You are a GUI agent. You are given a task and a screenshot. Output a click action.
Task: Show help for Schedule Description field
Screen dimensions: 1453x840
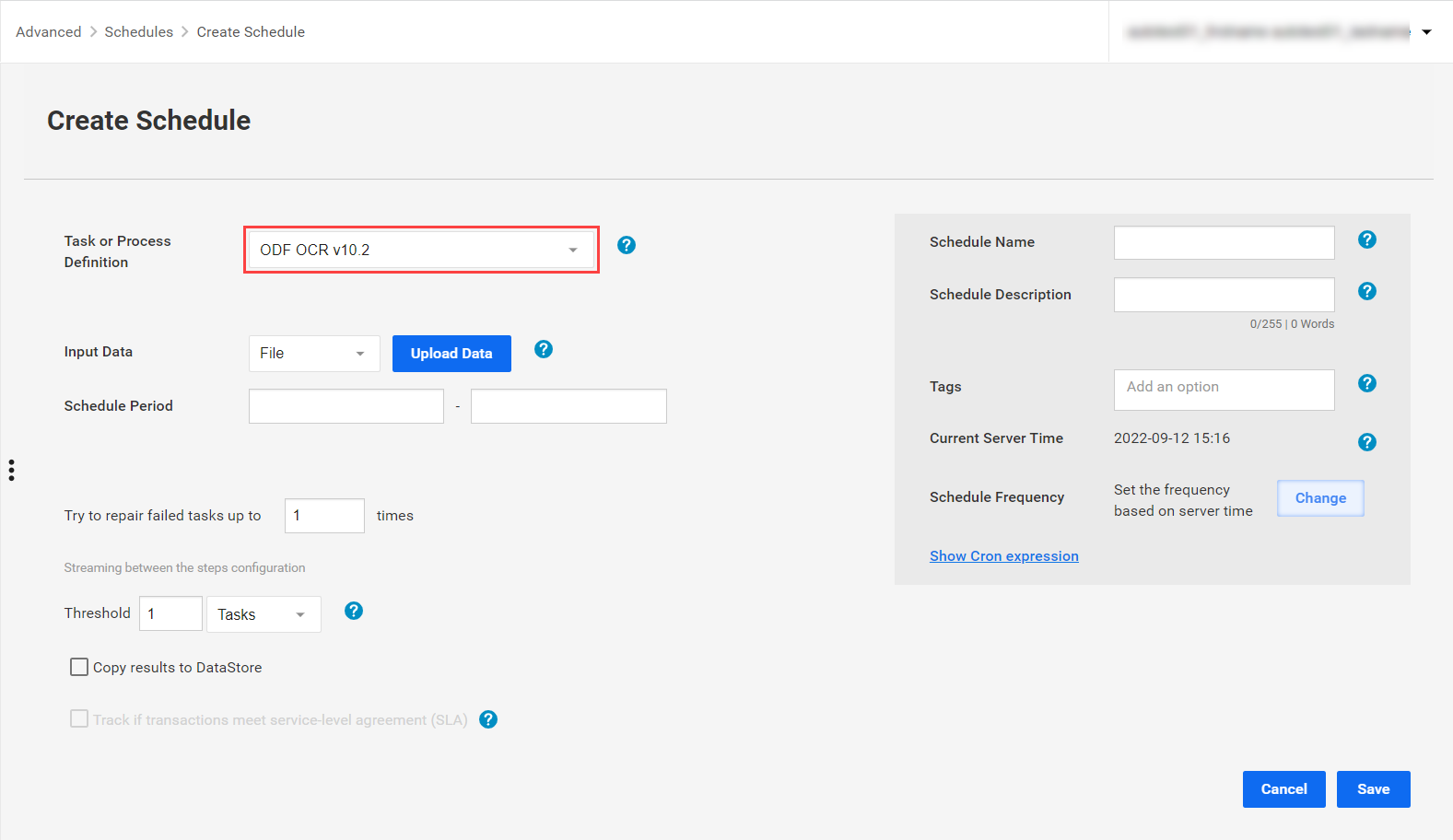(1367, 291)
